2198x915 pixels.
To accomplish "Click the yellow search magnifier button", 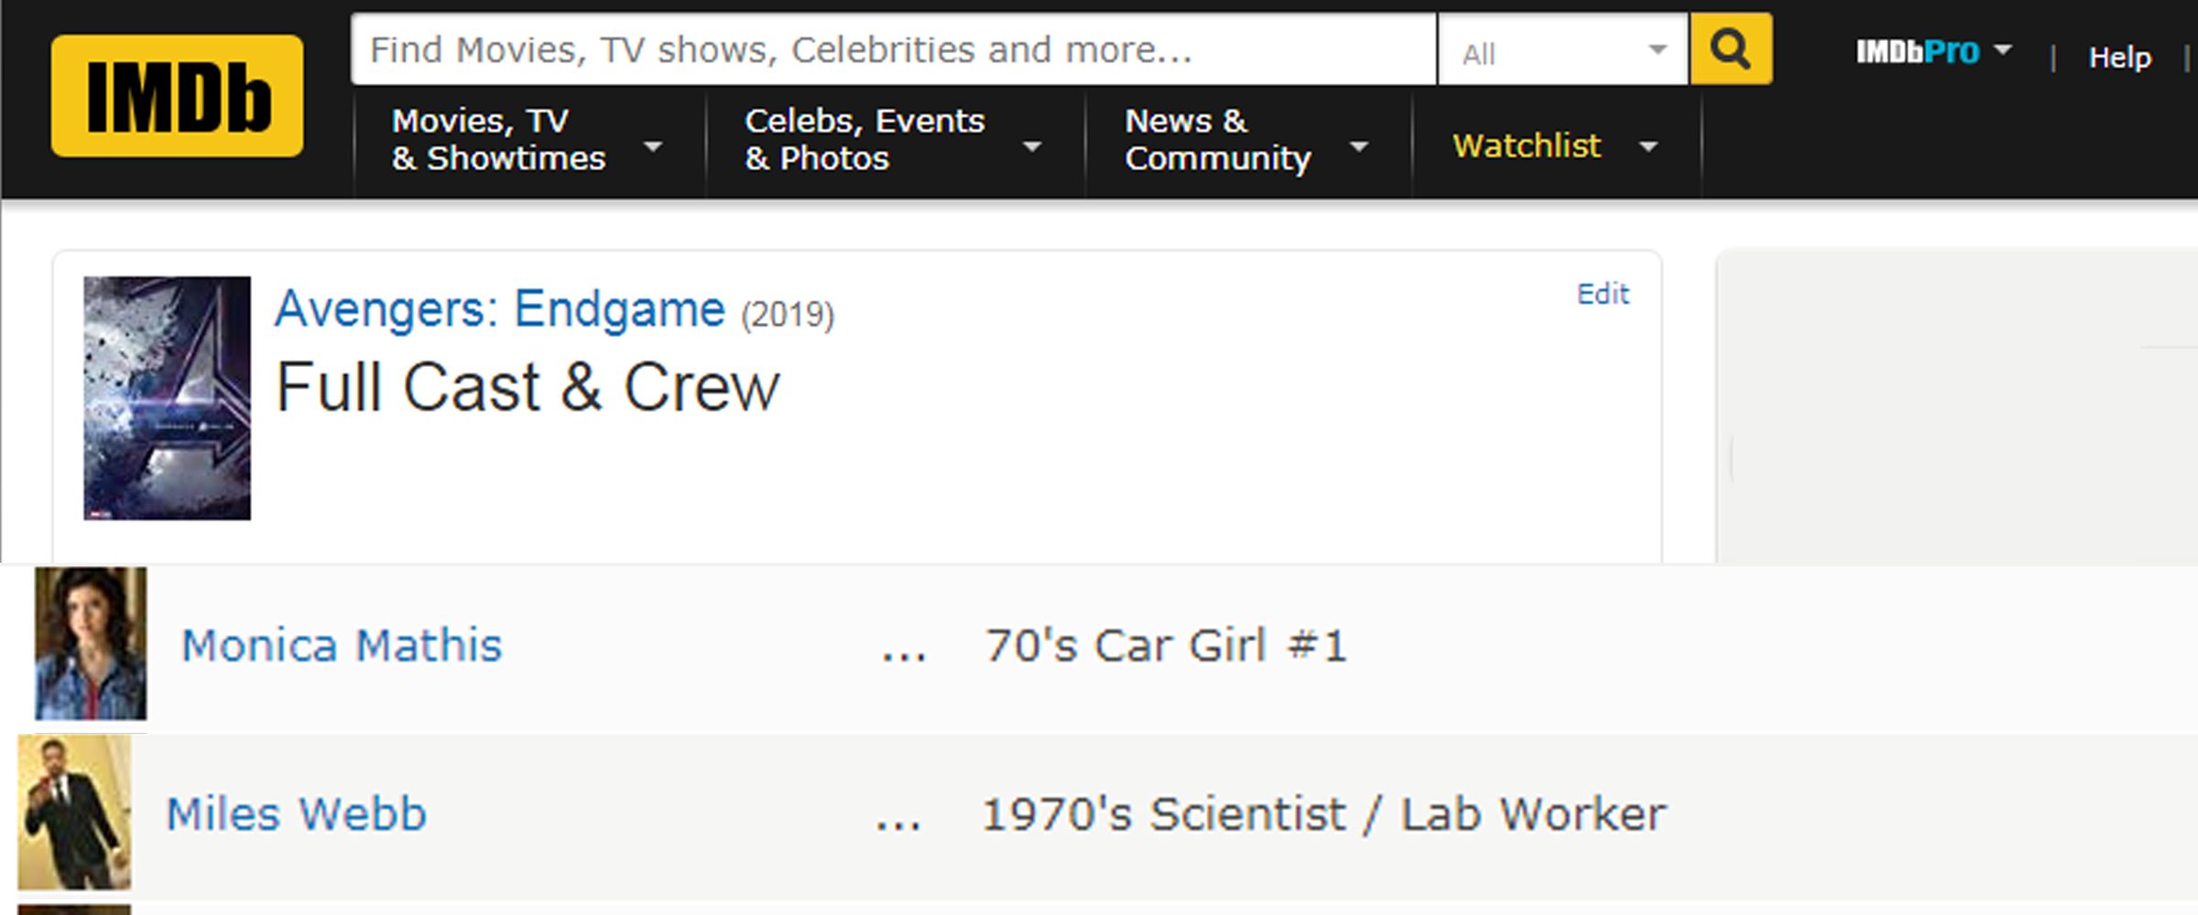I will (1730, 49).
